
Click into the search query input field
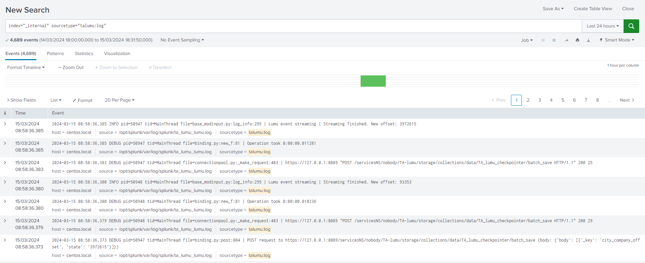coord(293,26)
